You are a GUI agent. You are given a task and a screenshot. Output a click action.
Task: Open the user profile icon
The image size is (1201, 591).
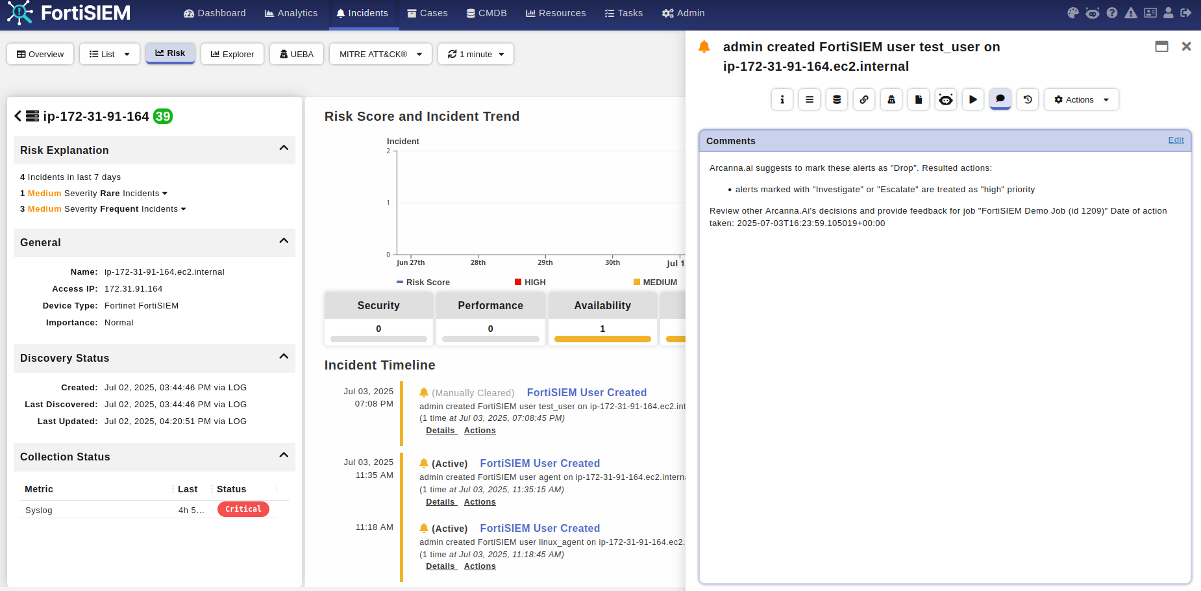tap(1169, 13)
